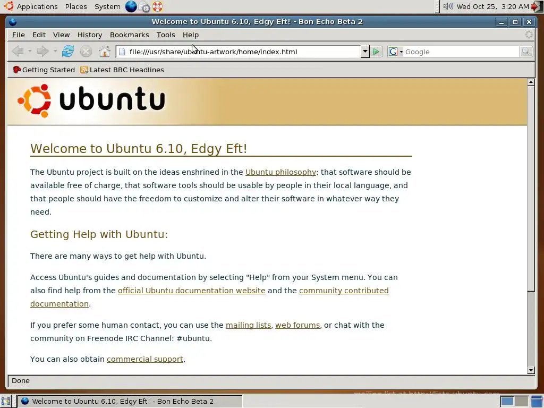Click the Show Desktop icon in bottom panel
The height and width of the screenshot is (408, 544).
tap(6, 401)
